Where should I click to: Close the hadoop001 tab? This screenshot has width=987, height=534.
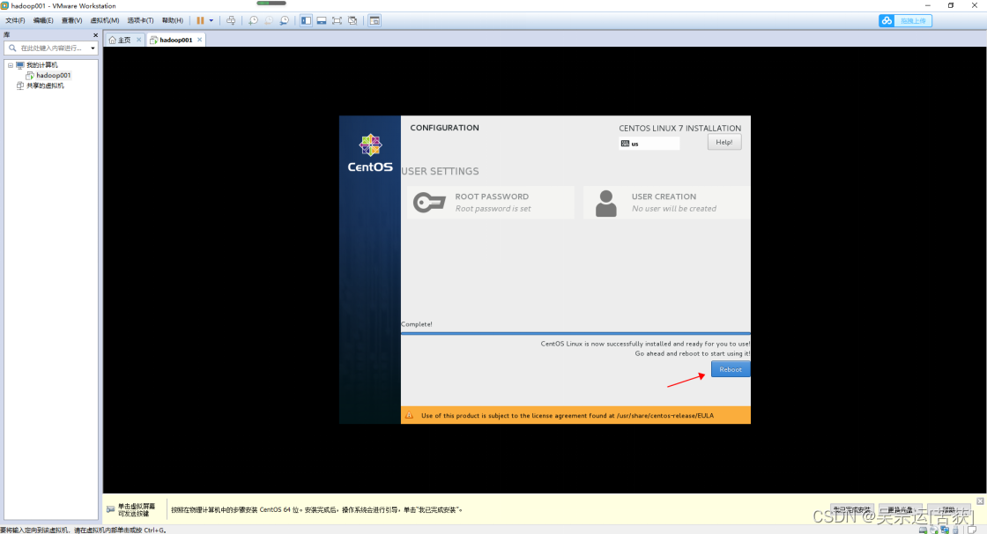pyautogui.click(x=199, y=40)
